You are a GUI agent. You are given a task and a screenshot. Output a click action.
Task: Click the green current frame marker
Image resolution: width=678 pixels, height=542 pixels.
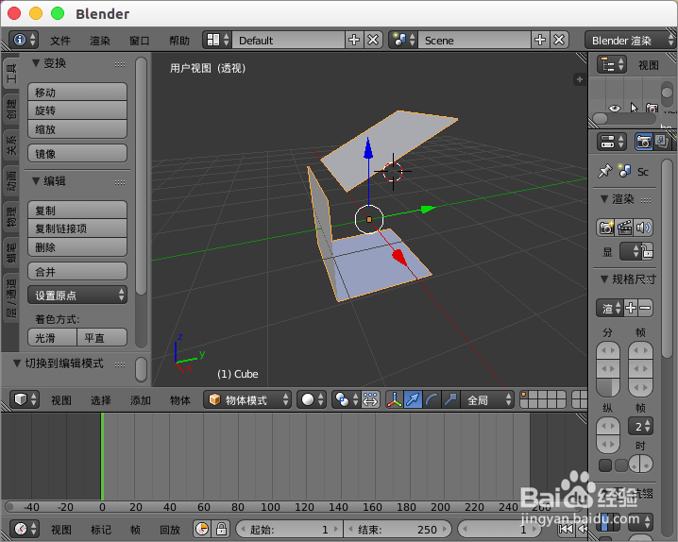(x=103, y=456)
